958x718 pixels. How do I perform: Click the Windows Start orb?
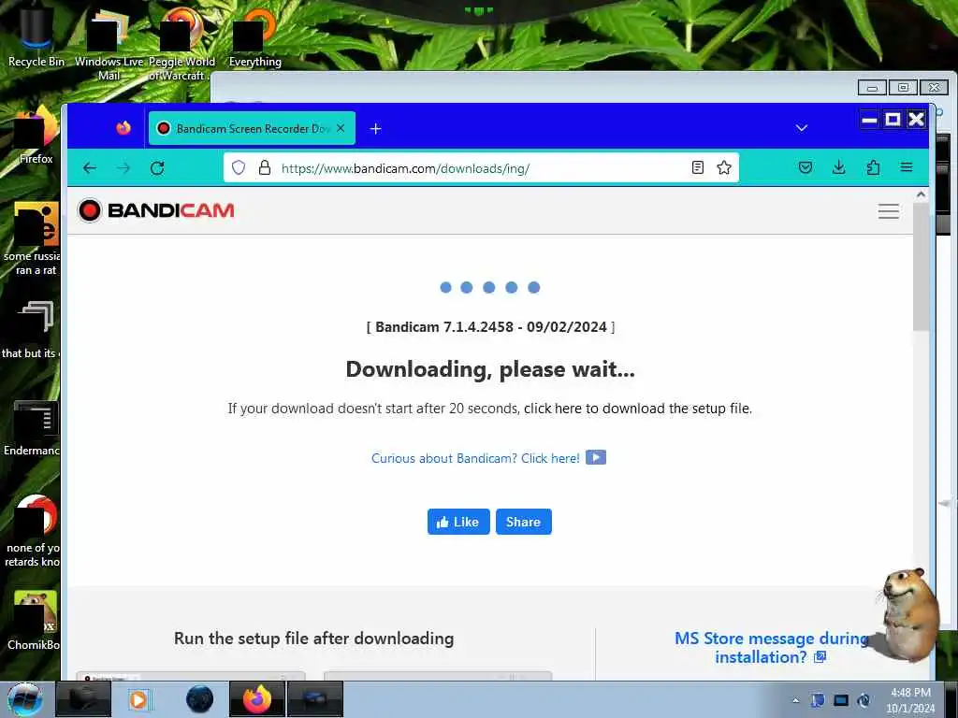point(25,699)
